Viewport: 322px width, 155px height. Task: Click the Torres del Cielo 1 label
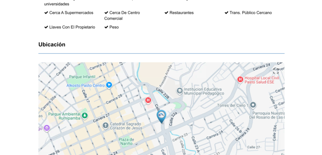click(x=233, y=106)
